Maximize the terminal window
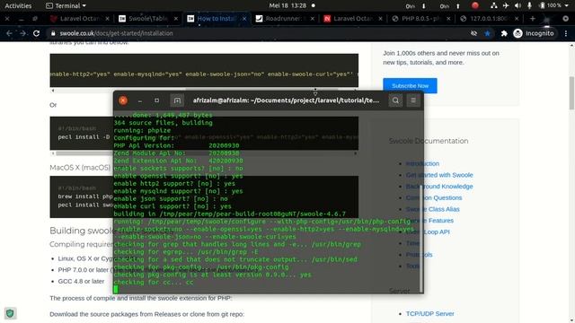This screenshot has height=323, width=575. 156,100
